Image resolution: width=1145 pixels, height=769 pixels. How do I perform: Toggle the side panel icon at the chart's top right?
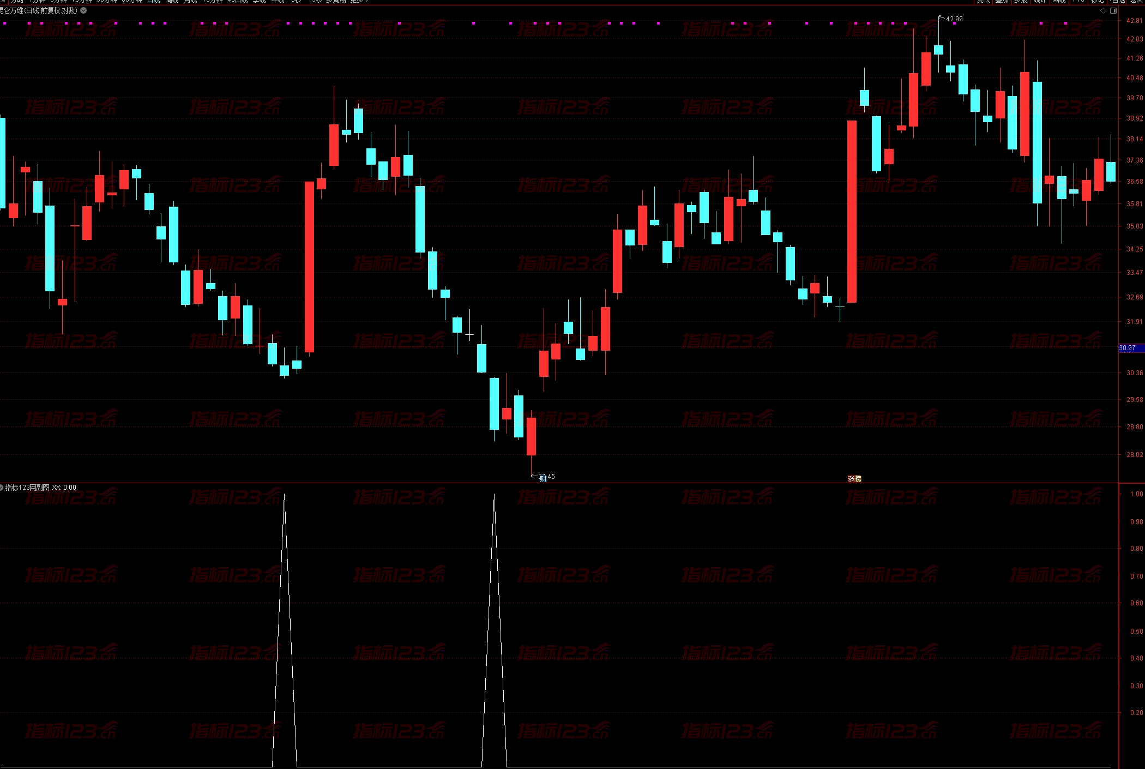[x=1113, y=10]
